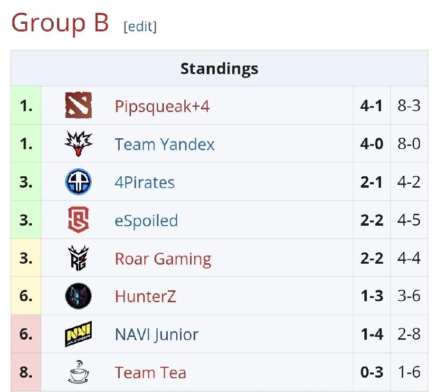Click the Standings table header
438x392 pixels.
tap(219, 68)
